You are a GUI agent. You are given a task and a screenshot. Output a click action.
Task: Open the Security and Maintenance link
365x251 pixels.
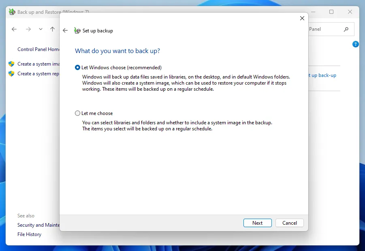(x=38, y=225)
